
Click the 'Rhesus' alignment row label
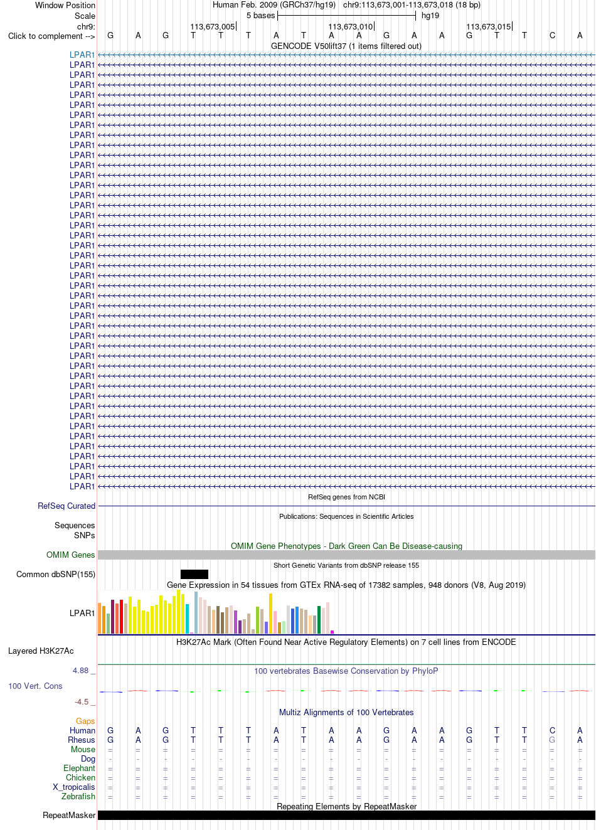pos(82,740)
